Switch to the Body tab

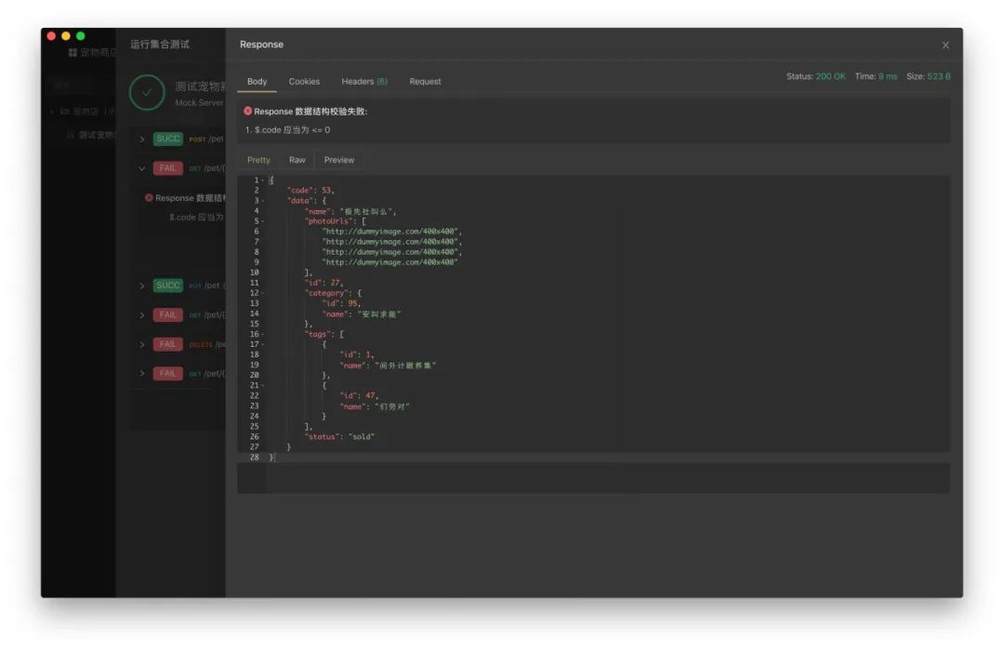(x=257, y=81)
